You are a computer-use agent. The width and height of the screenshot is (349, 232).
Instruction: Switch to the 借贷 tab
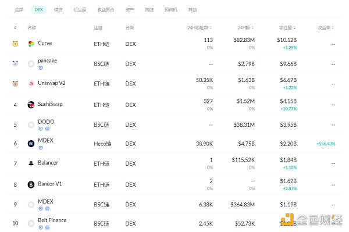[58, 9]
